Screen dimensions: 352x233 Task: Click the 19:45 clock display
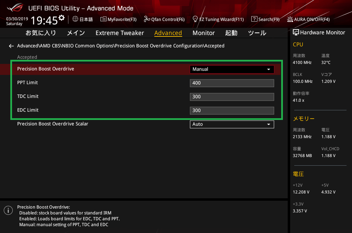pyautogui.click(x=44, y=20)
